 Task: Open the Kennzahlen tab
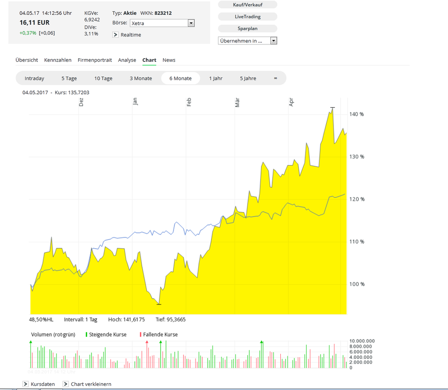coord(57,60)
